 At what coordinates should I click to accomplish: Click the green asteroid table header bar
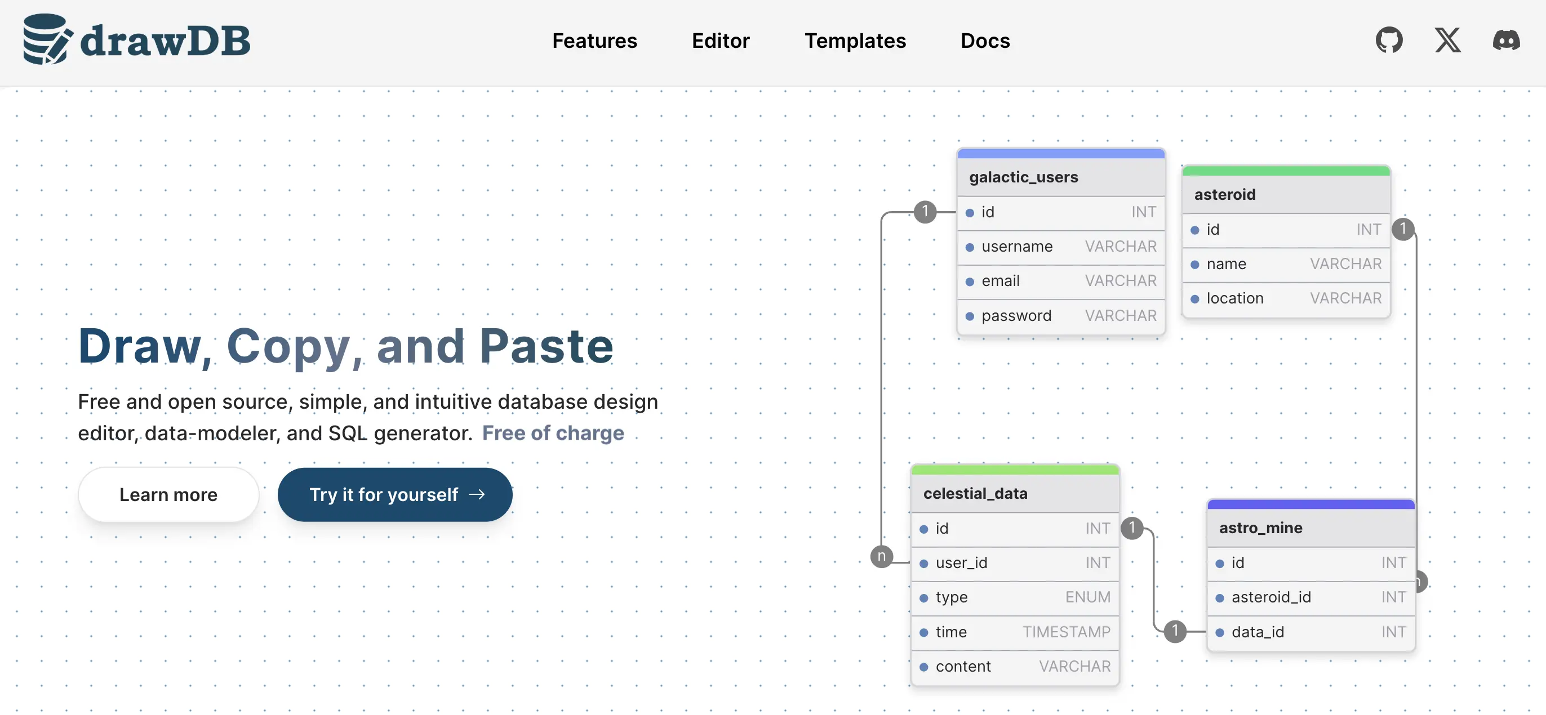tap(1286, 171)
